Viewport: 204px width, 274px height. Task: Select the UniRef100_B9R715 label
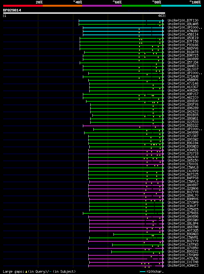pos(183,56)
